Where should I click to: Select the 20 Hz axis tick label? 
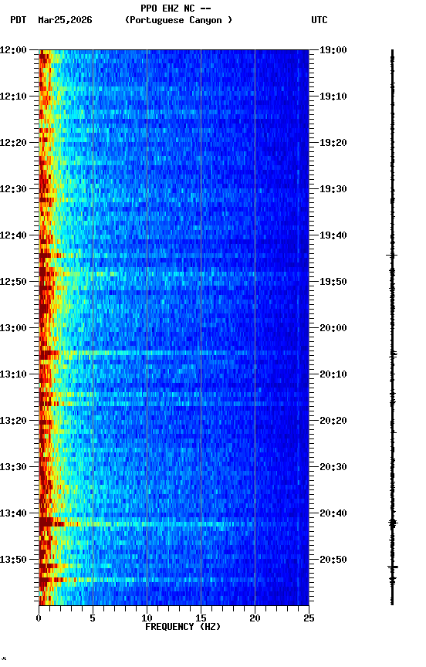point(255,618)
